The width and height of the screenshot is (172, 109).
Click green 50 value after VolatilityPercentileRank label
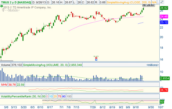[44, 96]
